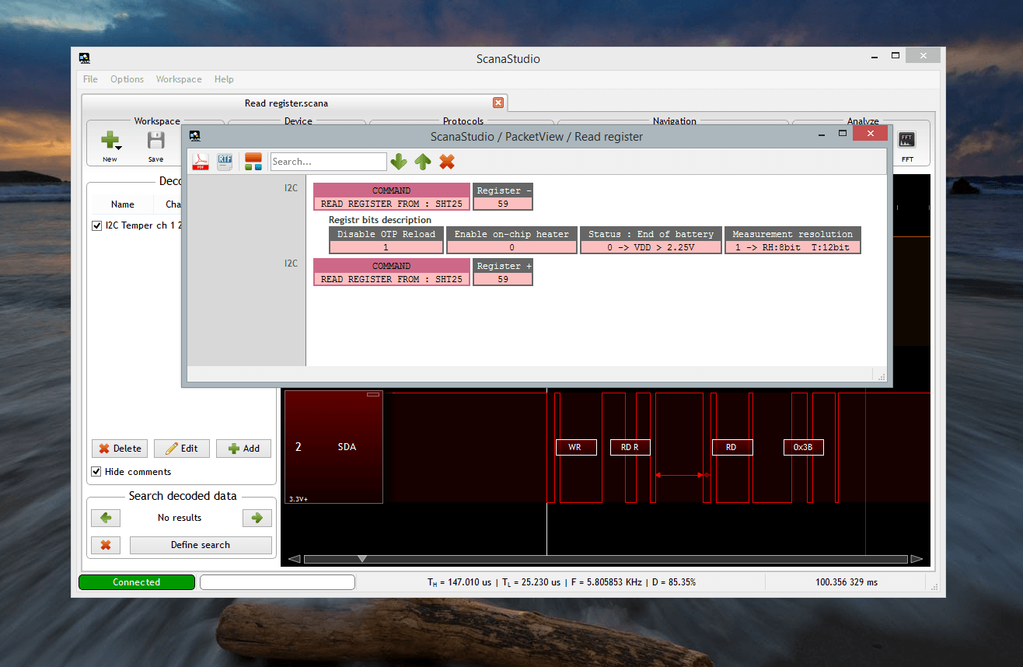
Task: Uncheck the I2C Temper ch 1 decoder
Action: click(96, 225)
